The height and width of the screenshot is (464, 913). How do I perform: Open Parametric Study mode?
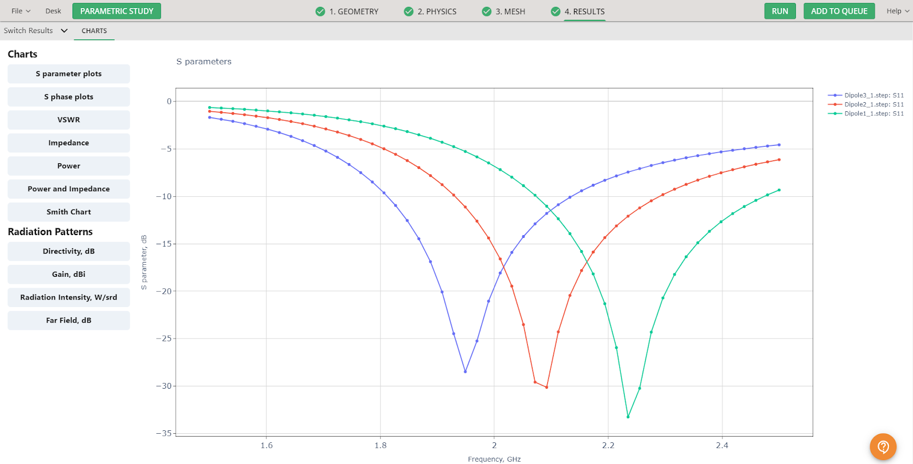[x=116, y=11]
